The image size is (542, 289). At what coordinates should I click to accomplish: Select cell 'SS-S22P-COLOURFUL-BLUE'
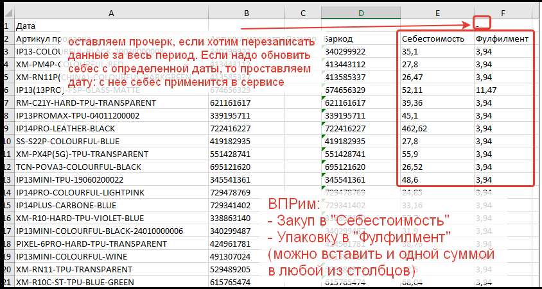(111, 141)
